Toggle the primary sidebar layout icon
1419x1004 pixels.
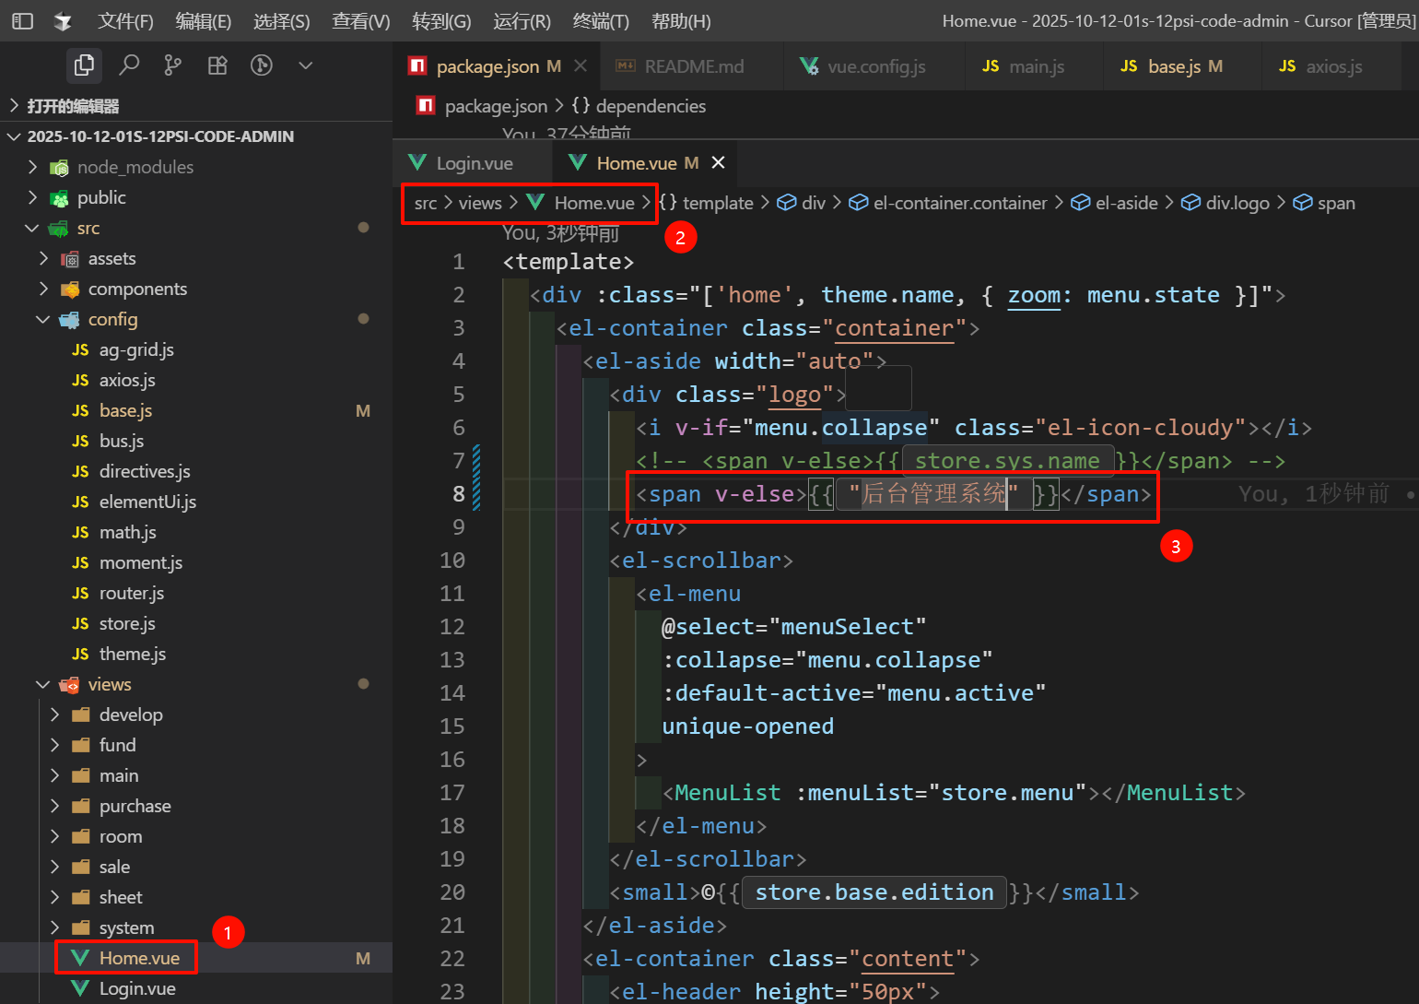23,20
